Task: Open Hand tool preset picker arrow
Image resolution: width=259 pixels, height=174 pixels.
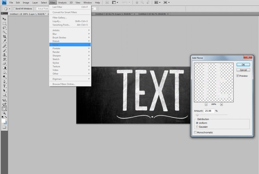Action: tap(10, 9)
